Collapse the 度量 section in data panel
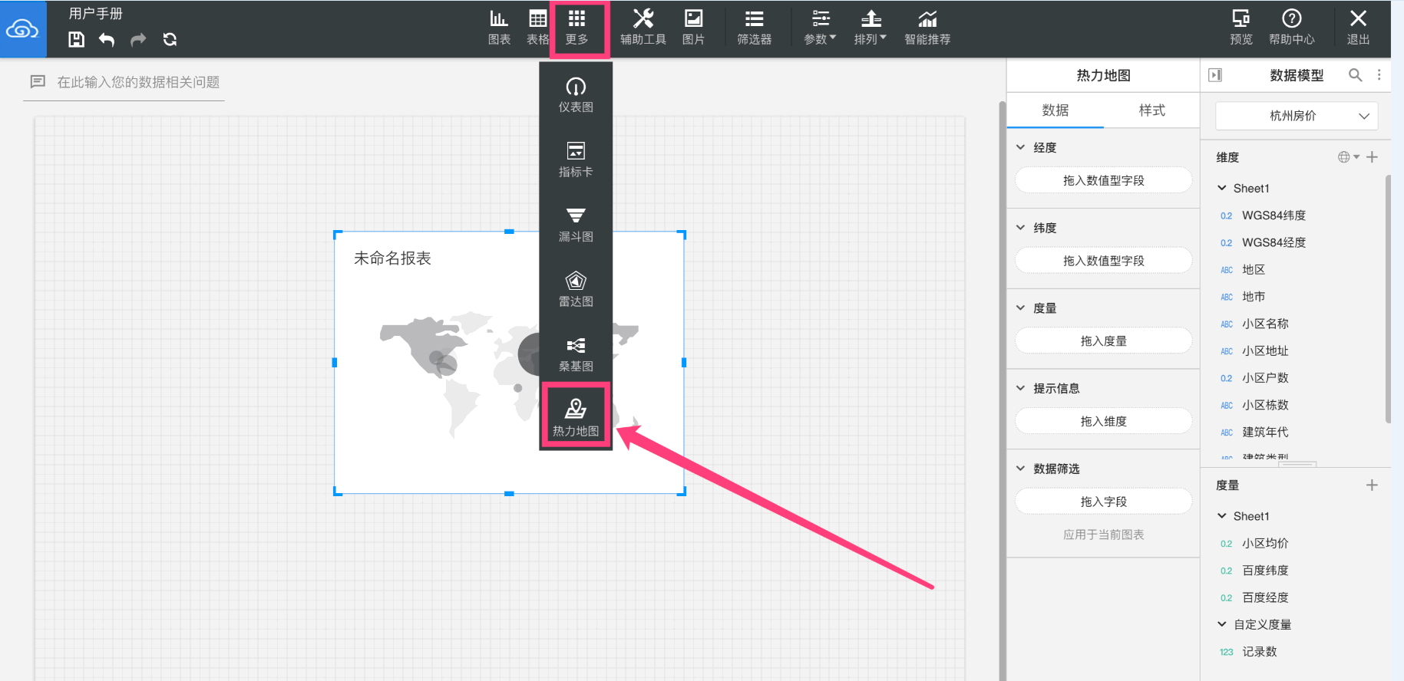Viewport: 1404px width, 681px height. point(1020,308)
